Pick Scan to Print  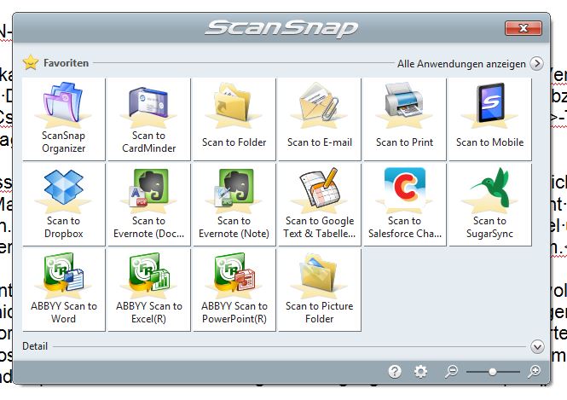(405, 119)
